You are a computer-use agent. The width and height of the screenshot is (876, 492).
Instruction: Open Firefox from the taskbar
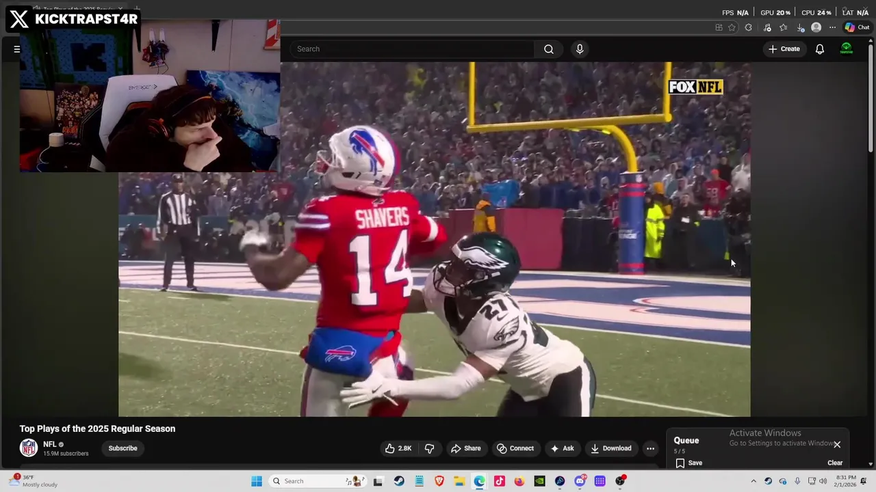click(x=519, y=481)
